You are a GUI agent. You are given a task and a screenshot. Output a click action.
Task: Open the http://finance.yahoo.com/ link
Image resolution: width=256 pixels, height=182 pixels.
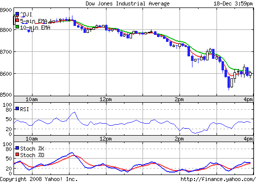(x=218, y=179)
